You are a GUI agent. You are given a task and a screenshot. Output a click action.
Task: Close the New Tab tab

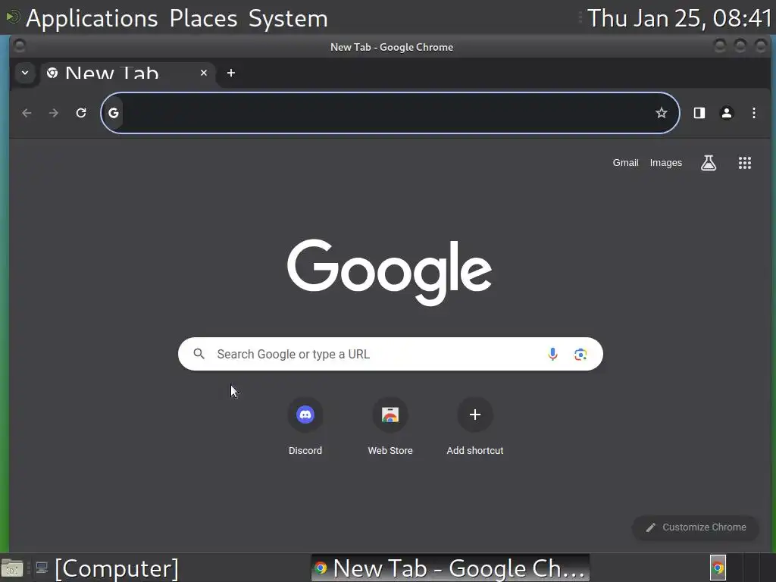(x=203, y=73)
